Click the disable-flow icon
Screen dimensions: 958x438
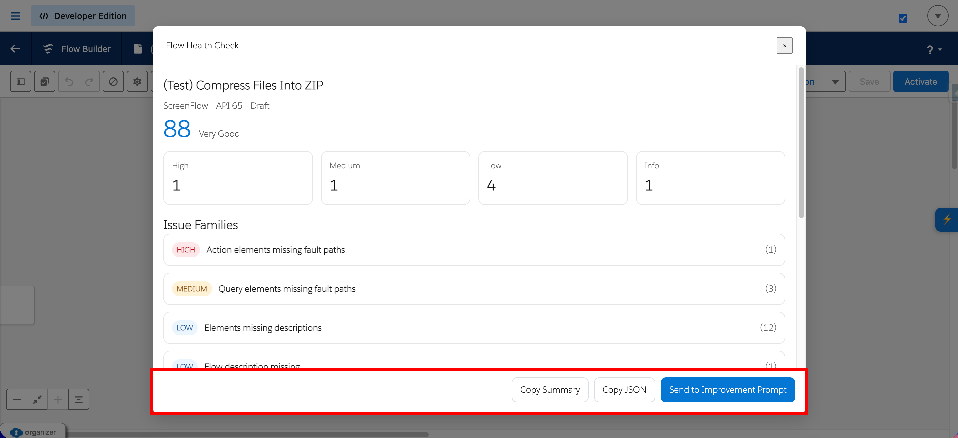click(113, 81)
